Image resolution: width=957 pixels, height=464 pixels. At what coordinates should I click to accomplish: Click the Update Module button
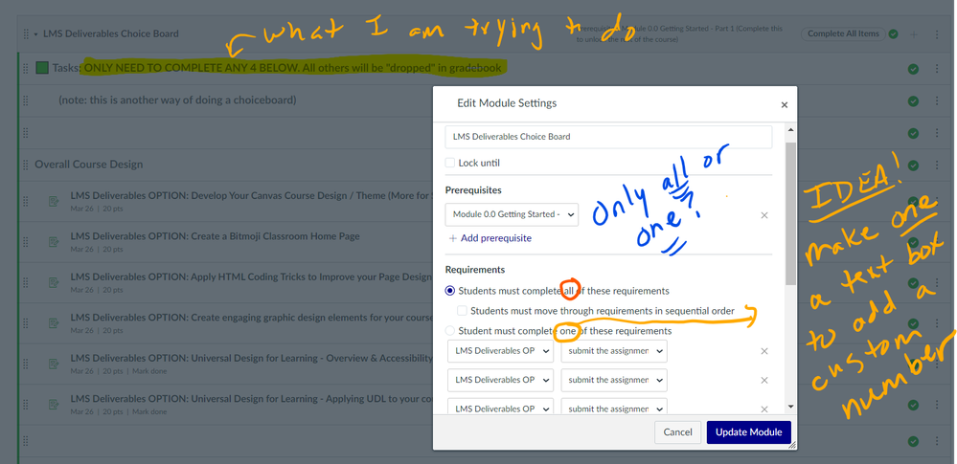pyautogui.click(x=749, y=432)
